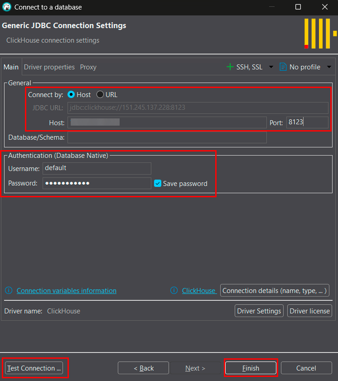Select the URL connect-by radio option
The image size is (338, 381).
pyautogui.click(x=100, y=95)
